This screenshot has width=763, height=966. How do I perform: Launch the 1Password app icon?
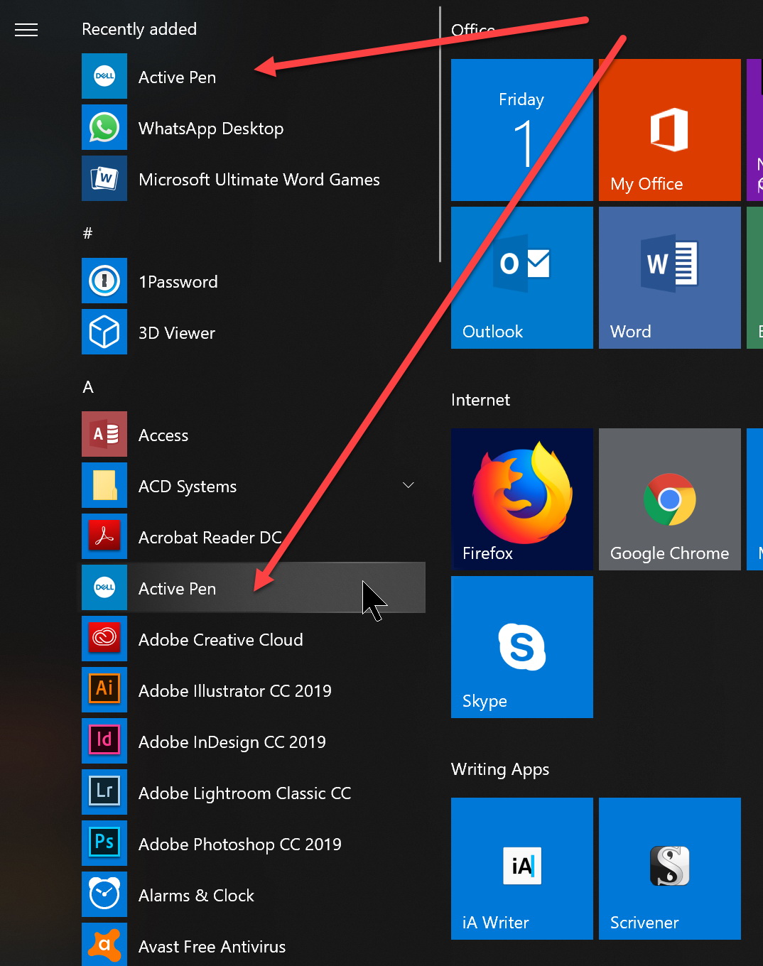click(104, 281)
